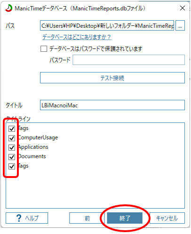Select the Documents label in timeline list
This screenshot has width=191, height=234.
point(32,156)
